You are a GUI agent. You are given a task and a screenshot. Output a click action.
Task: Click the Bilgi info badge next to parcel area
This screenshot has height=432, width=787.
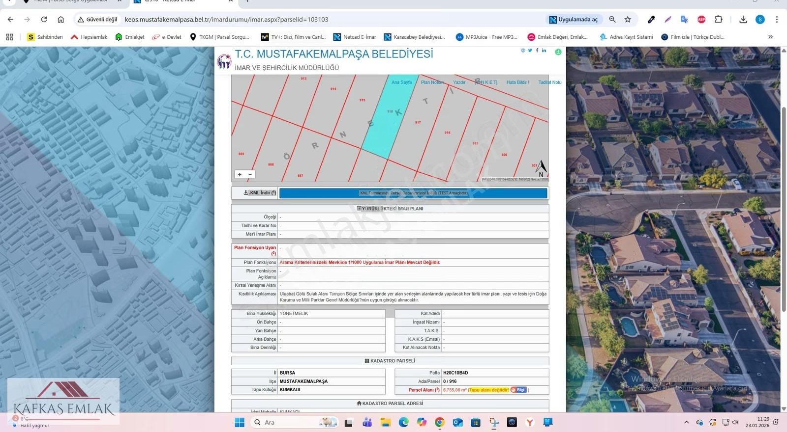518,390
